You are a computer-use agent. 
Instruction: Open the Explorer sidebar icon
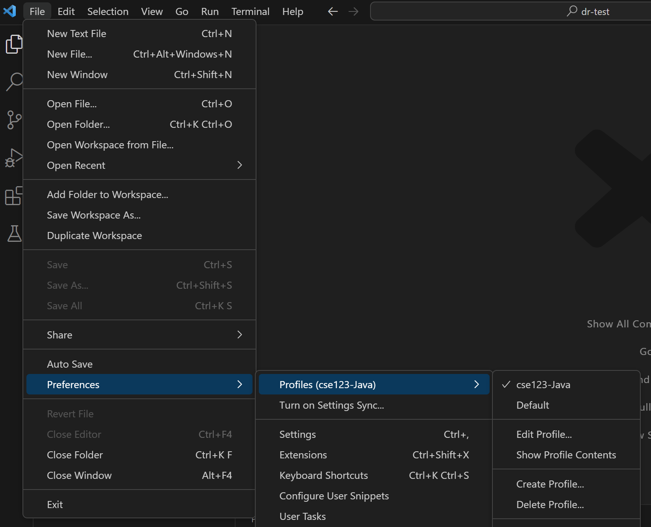[x=14, y=44]
